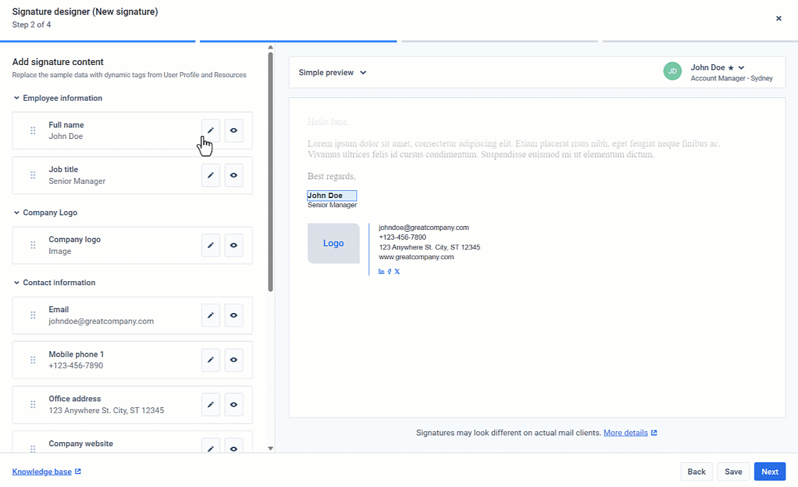Grab the Company website drag handle
This screenshot has width=798, height=487.
[x=33, y=448]
